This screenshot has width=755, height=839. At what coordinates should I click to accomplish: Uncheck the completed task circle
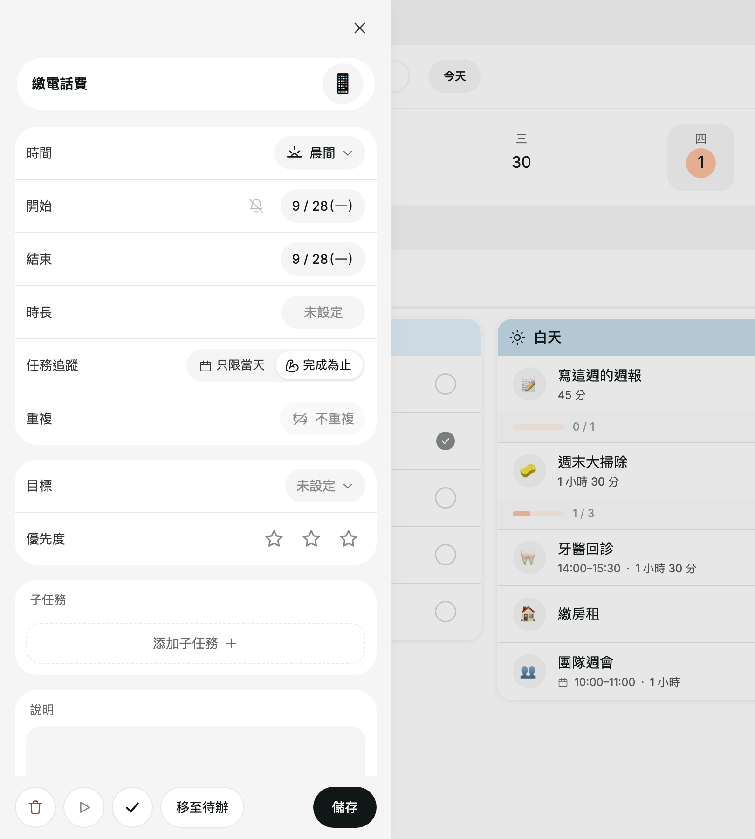pos(446,441)
